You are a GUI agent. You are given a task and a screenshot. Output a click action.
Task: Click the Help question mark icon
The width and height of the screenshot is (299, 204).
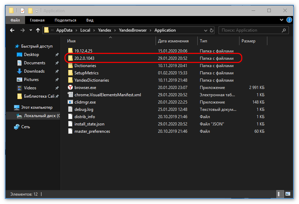[288, 20]
